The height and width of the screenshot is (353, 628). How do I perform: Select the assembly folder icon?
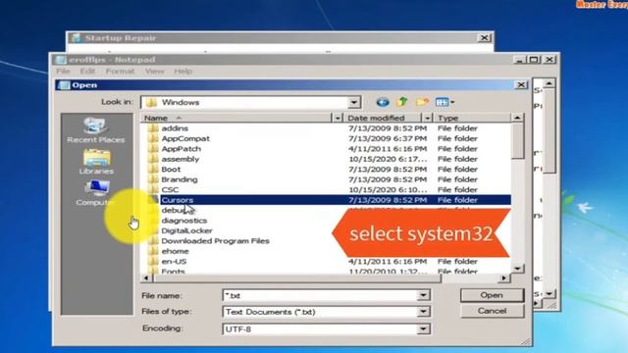click(x=153, y=159)
